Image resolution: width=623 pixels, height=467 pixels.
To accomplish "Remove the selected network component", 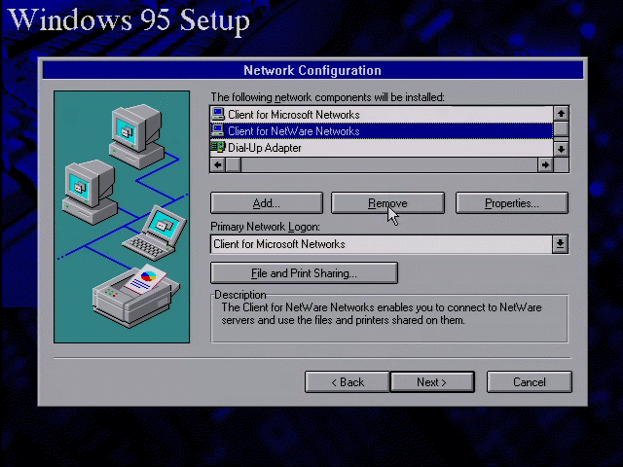I will point(387,203).
